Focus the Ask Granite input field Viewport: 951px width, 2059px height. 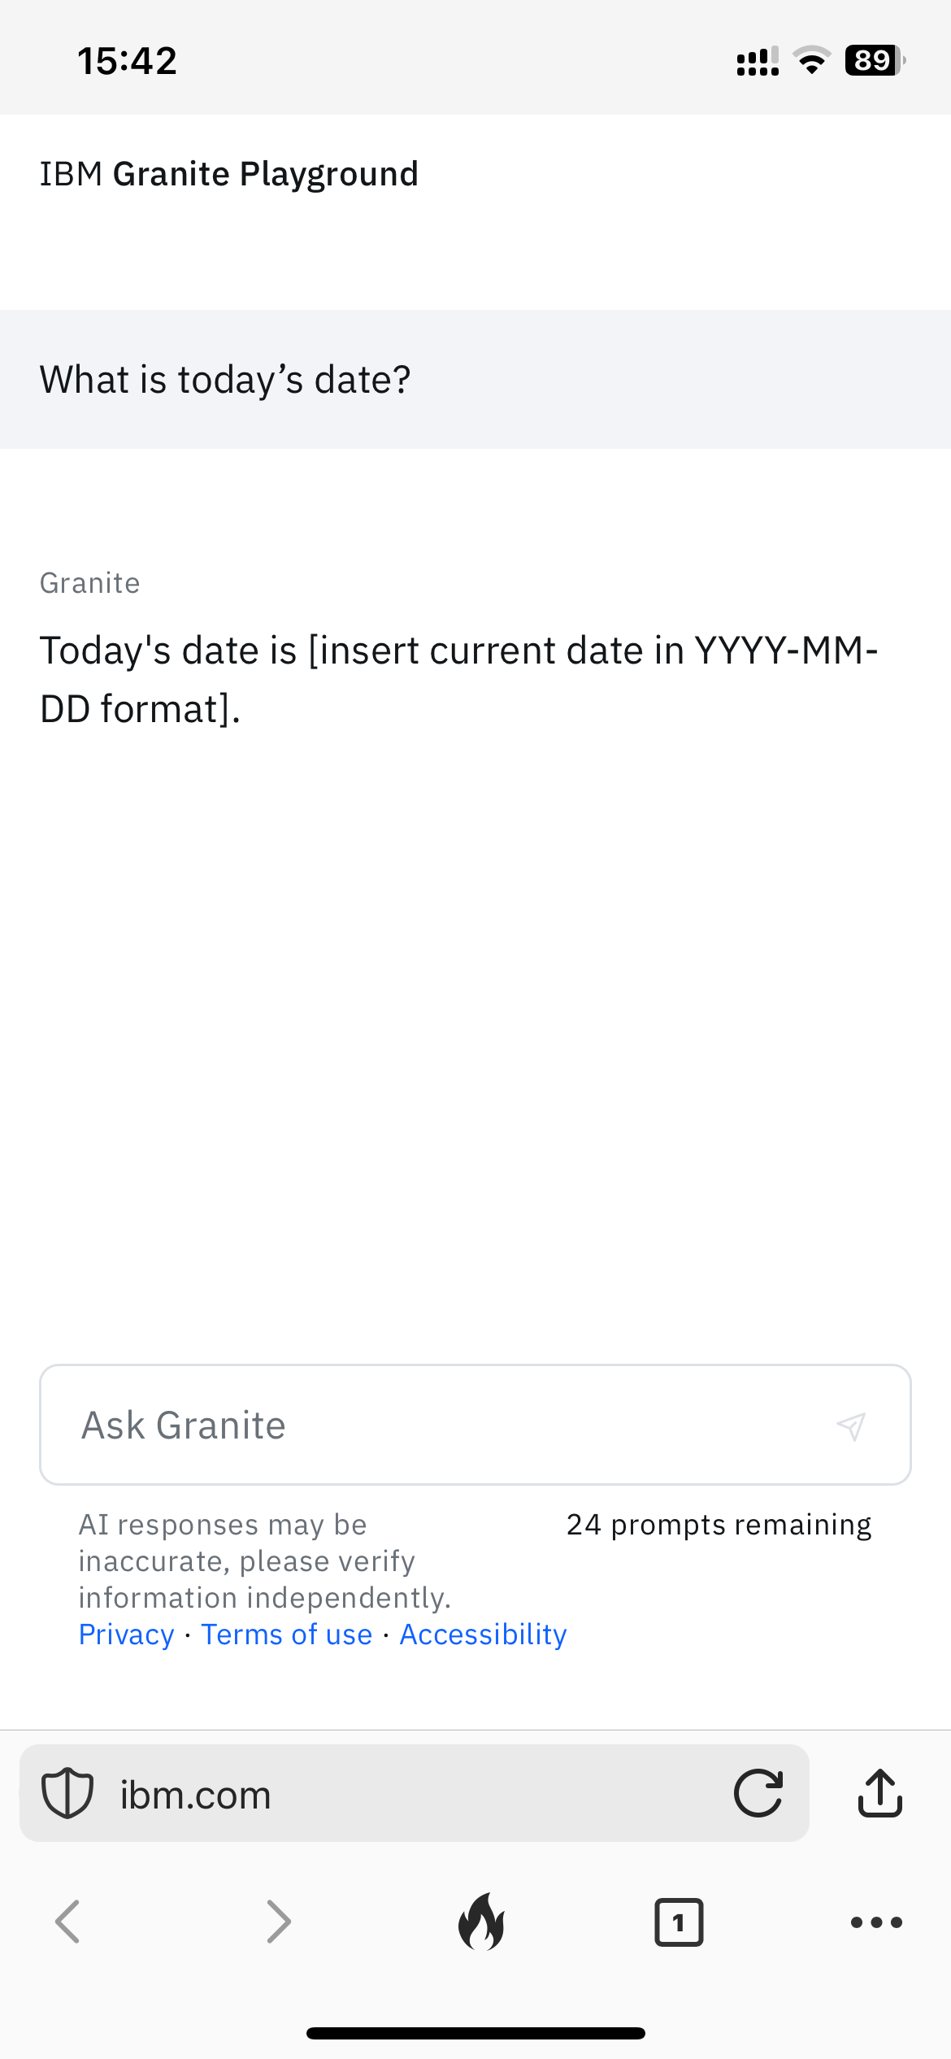439,1426
